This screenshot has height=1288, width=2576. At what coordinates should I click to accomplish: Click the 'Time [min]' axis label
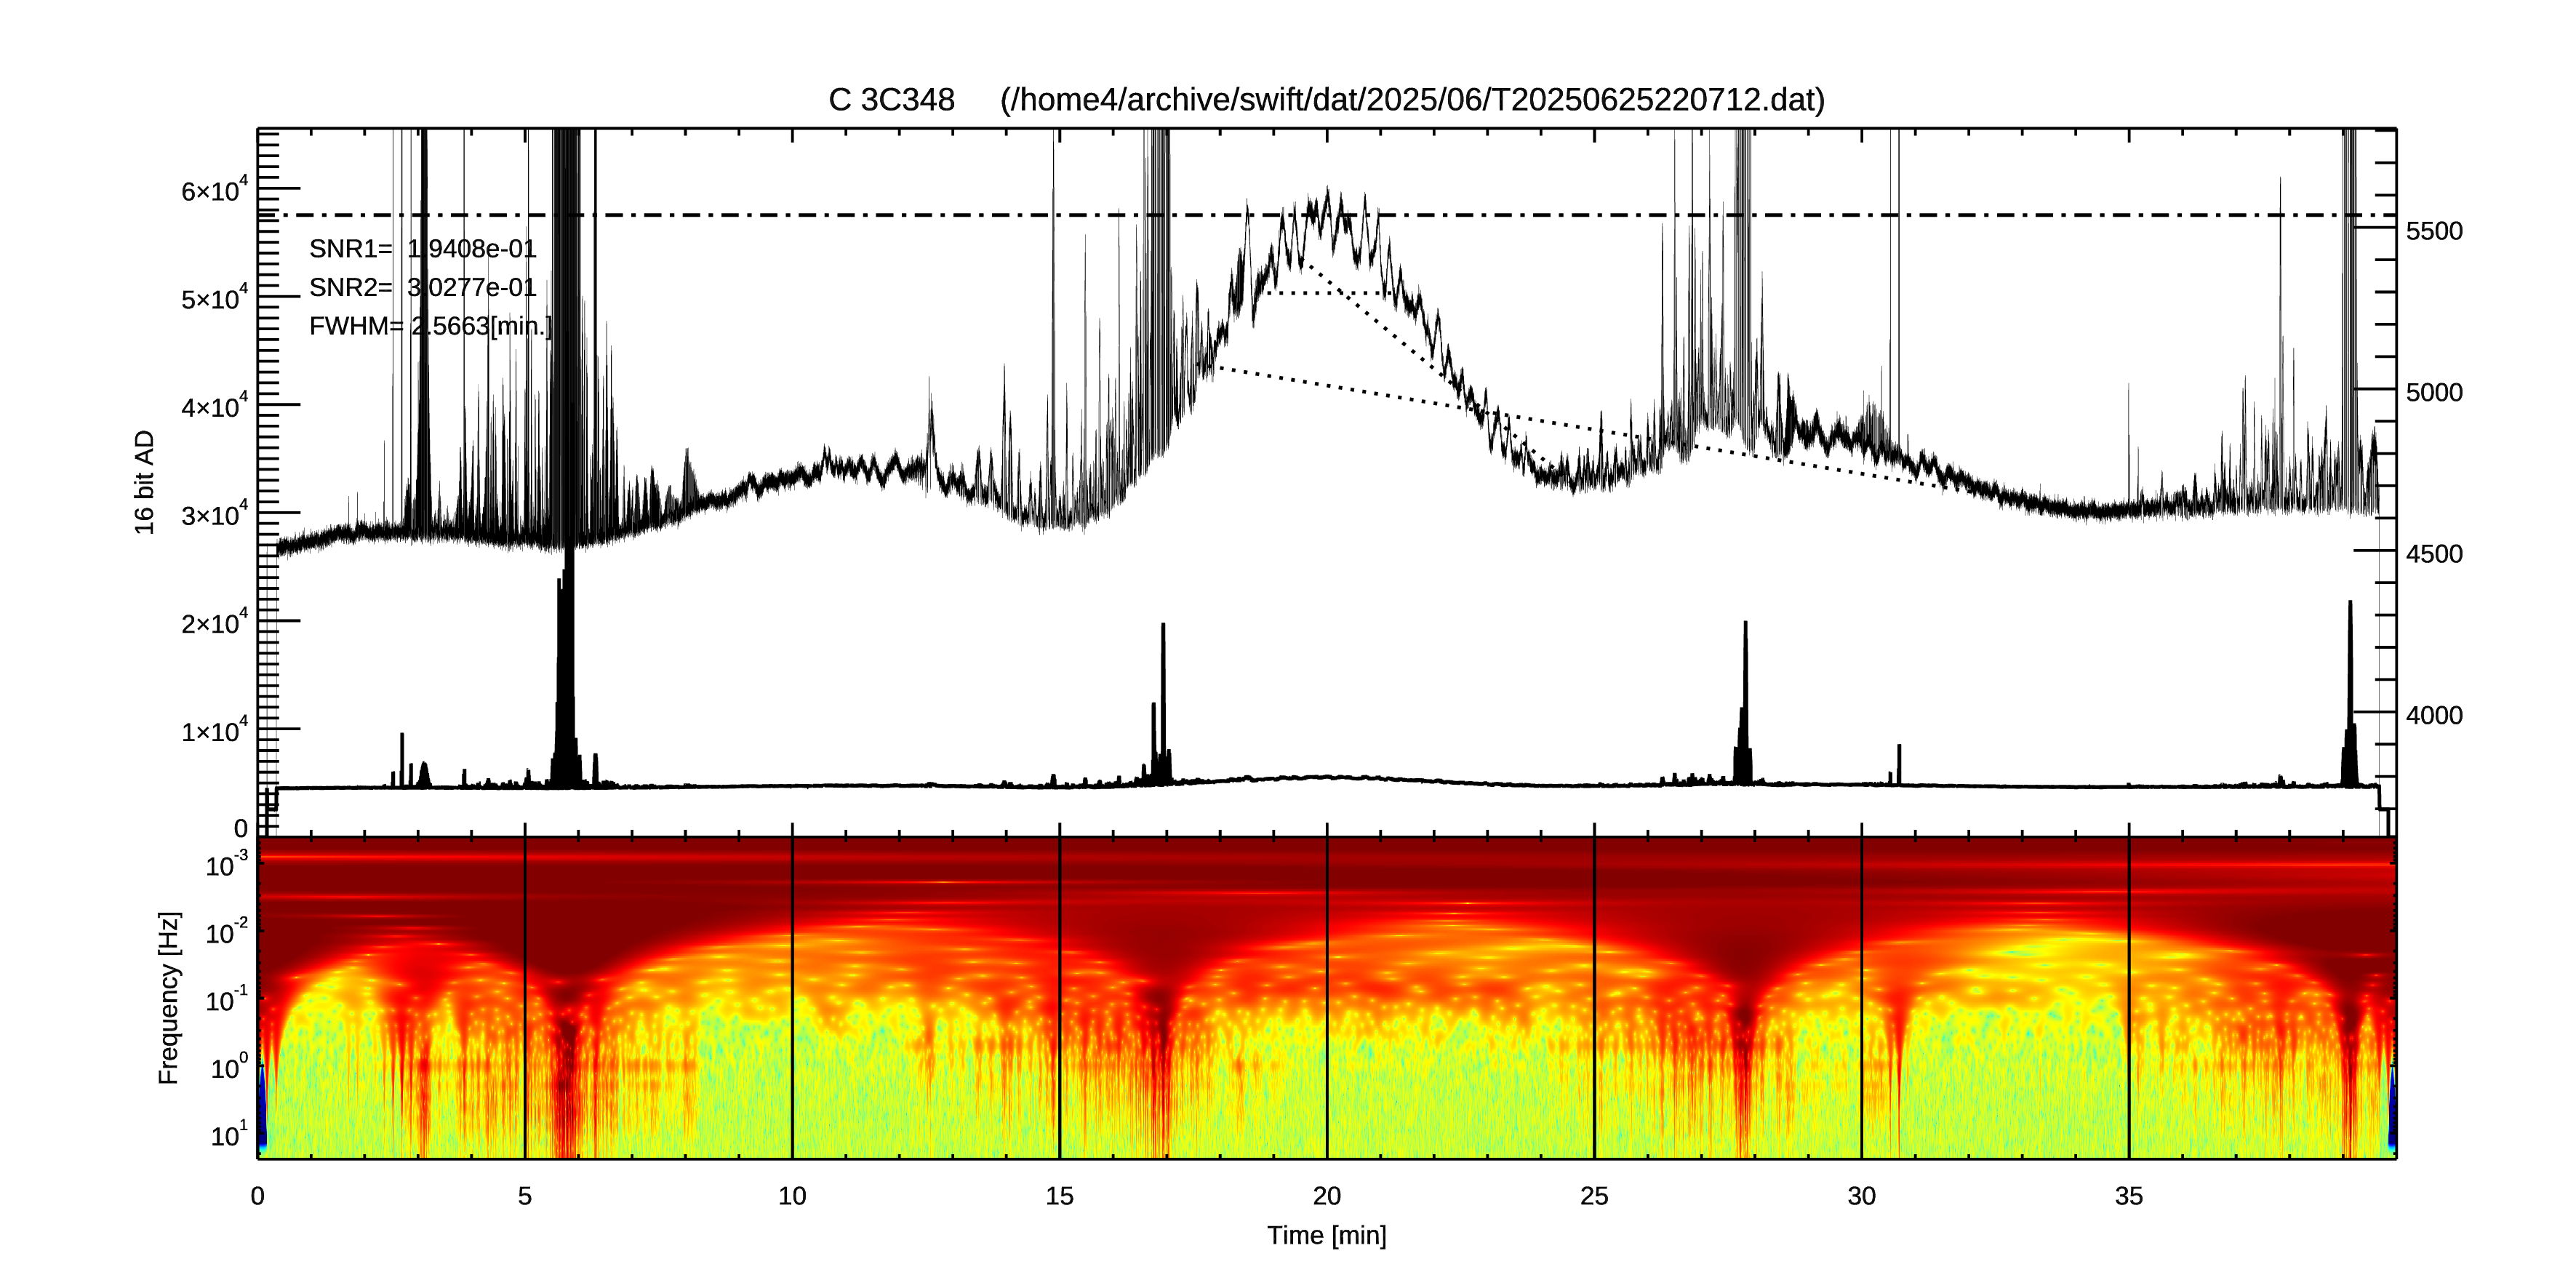(x=1326, y=1235)
